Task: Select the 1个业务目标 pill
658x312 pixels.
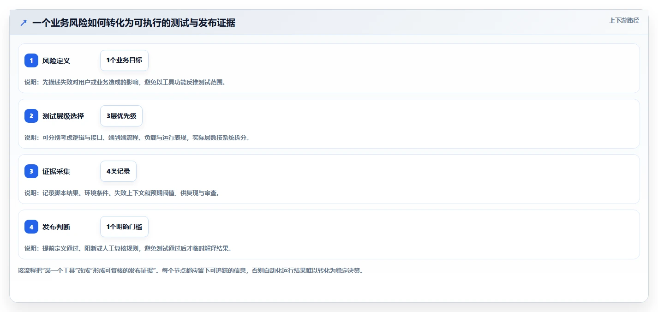Action: (124, 60)
